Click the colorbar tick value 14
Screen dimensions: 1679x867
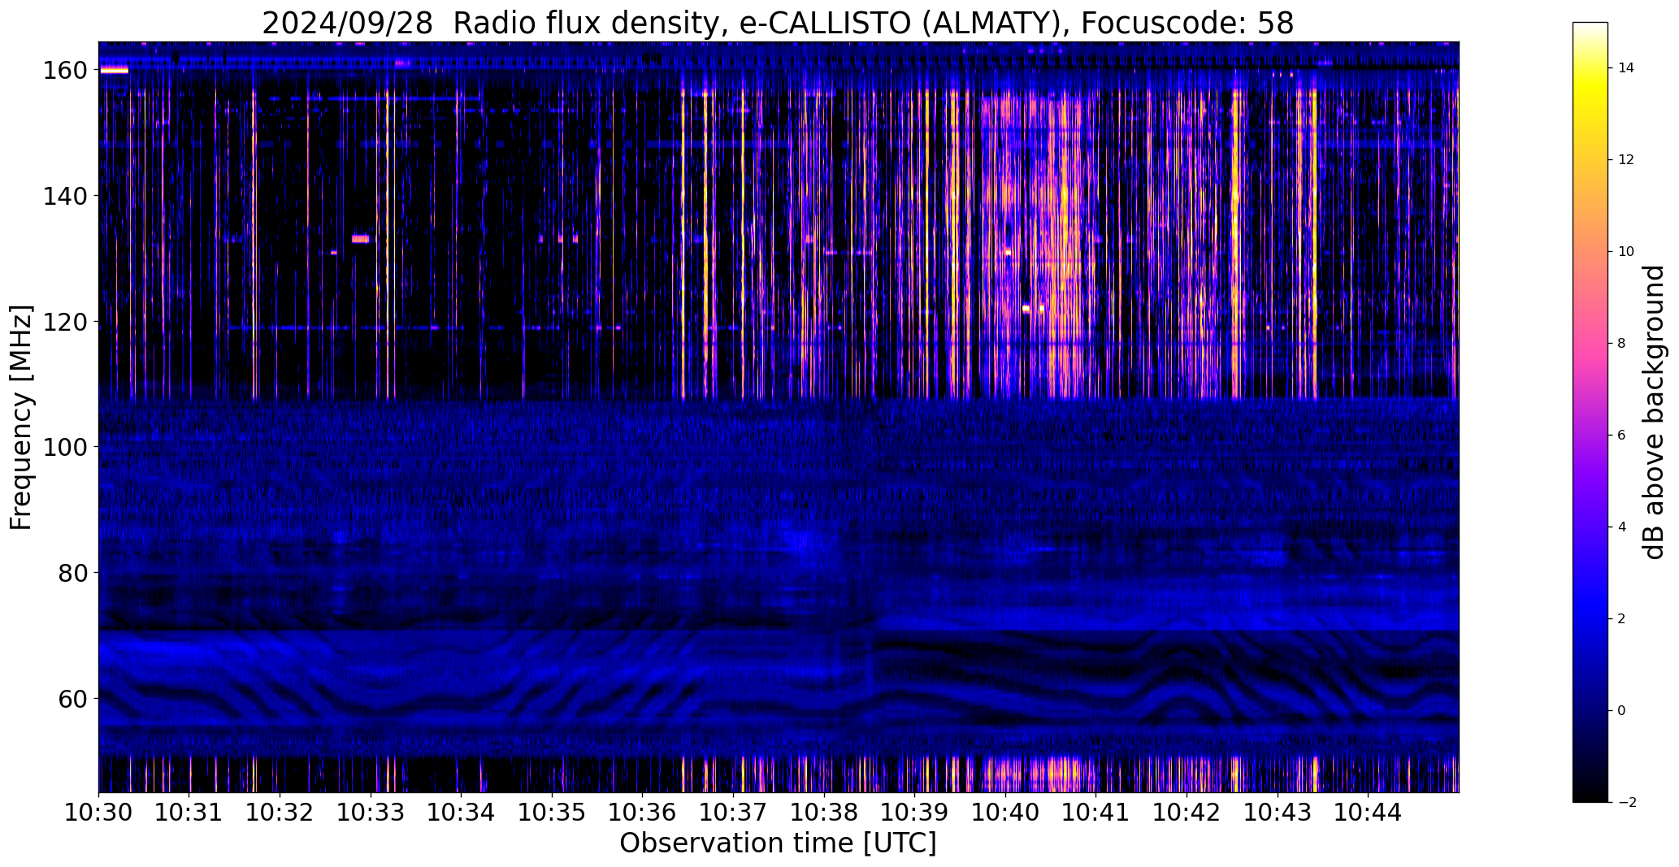coord(1626,68)
